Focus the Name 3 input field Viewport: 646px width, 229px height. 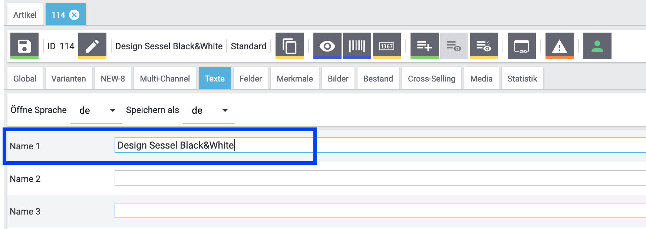tap(380, 210)
